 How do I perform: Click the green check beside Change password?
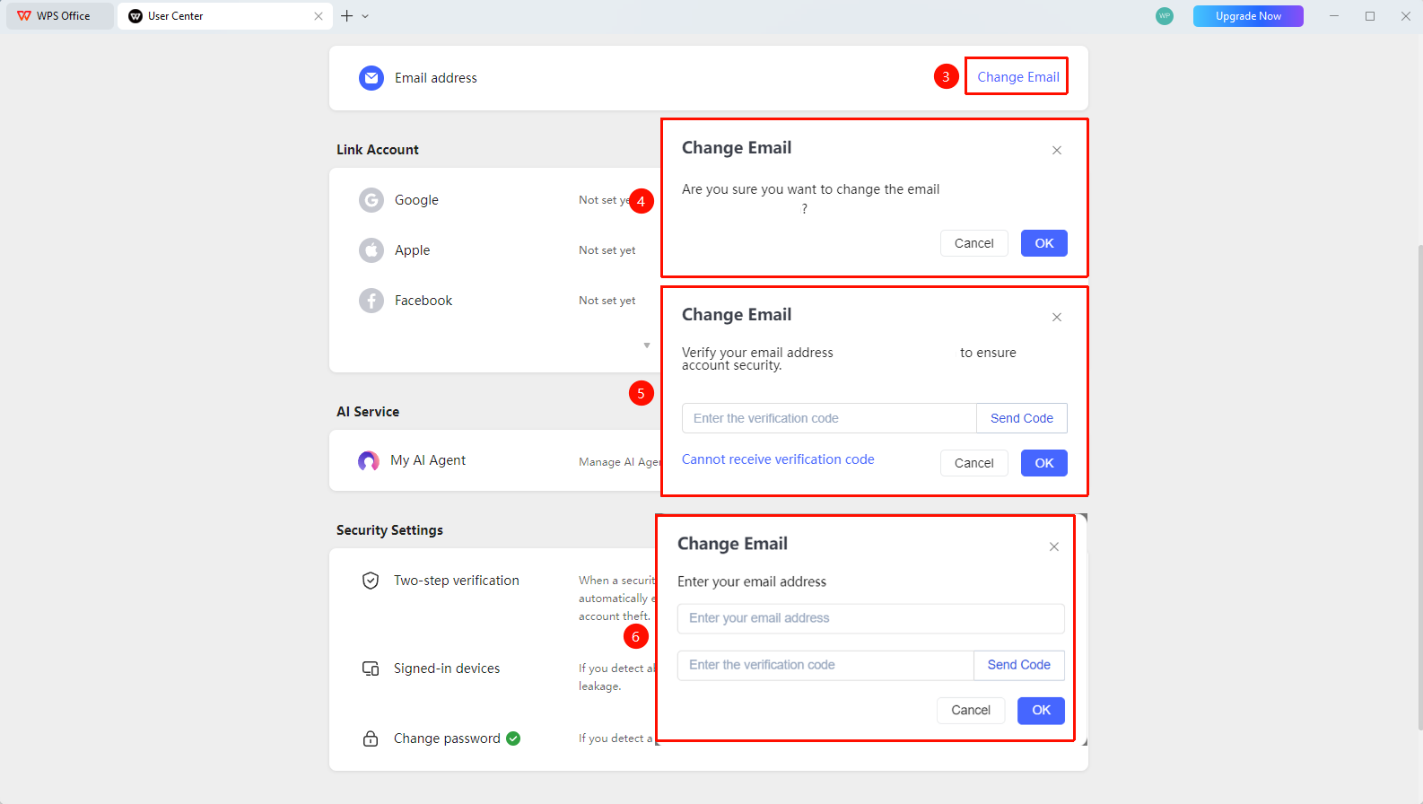tap(513, 738)
